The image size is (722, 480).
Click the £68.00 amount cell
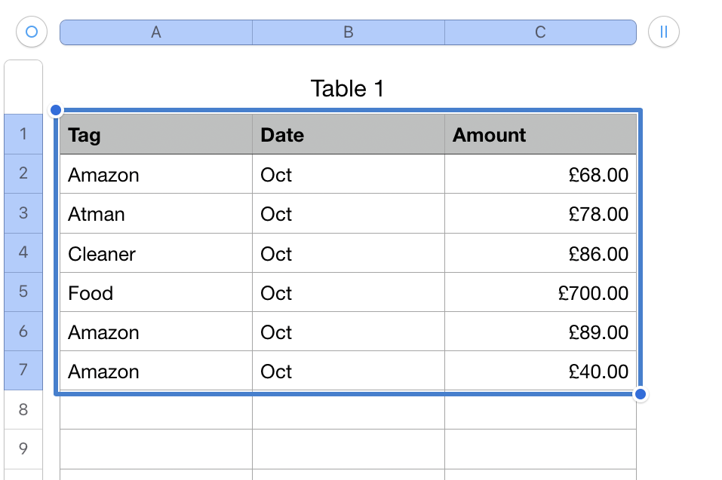point(540,175)
